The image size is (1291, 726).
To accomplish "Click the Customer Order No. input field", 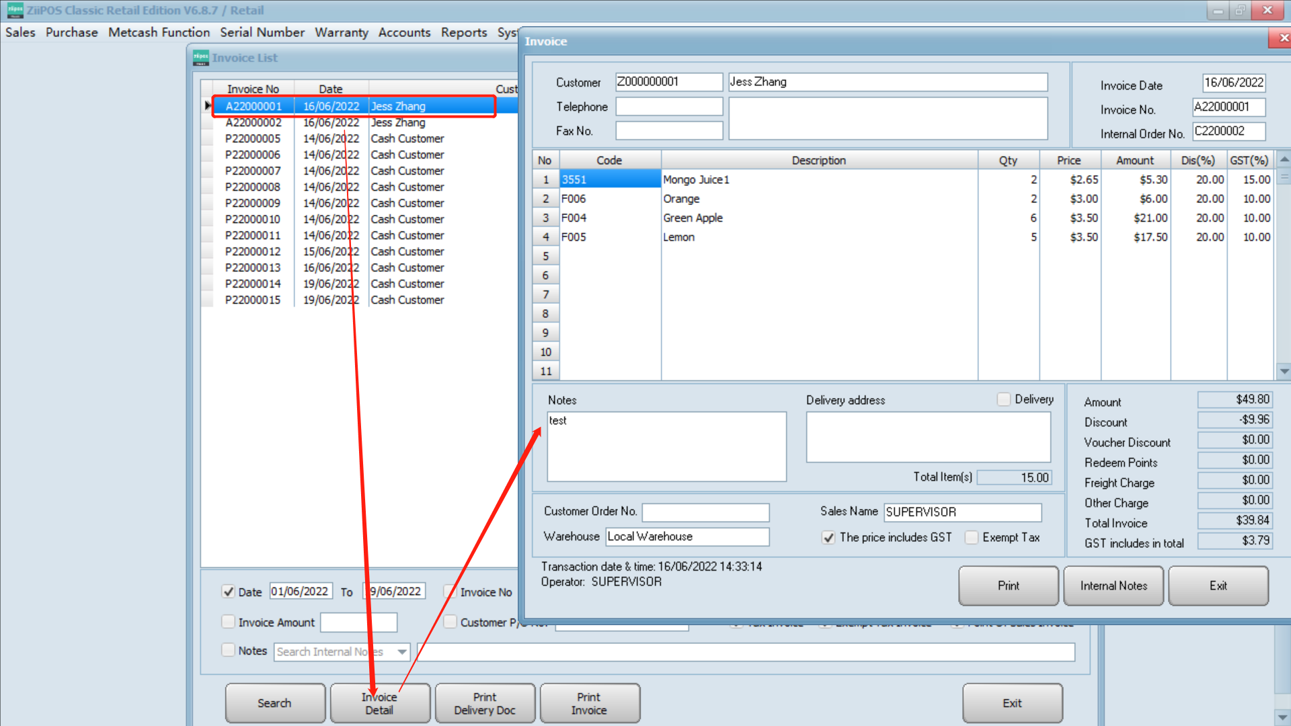I will pyautogui.click(x=705, y=512).
